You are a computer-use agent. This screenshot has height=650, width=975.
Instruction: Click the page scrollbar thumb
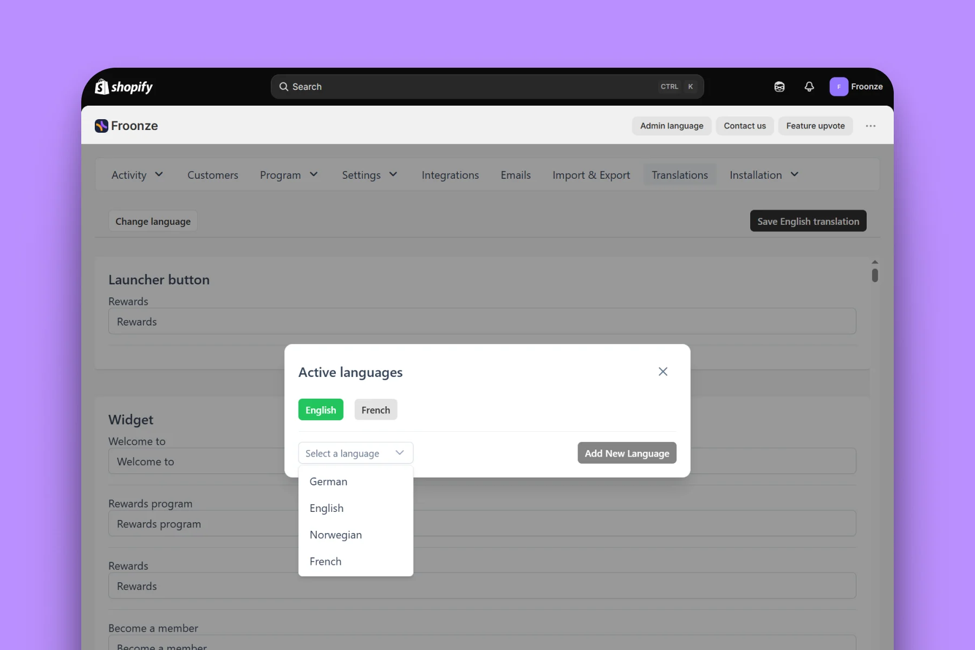click(875, 275)
